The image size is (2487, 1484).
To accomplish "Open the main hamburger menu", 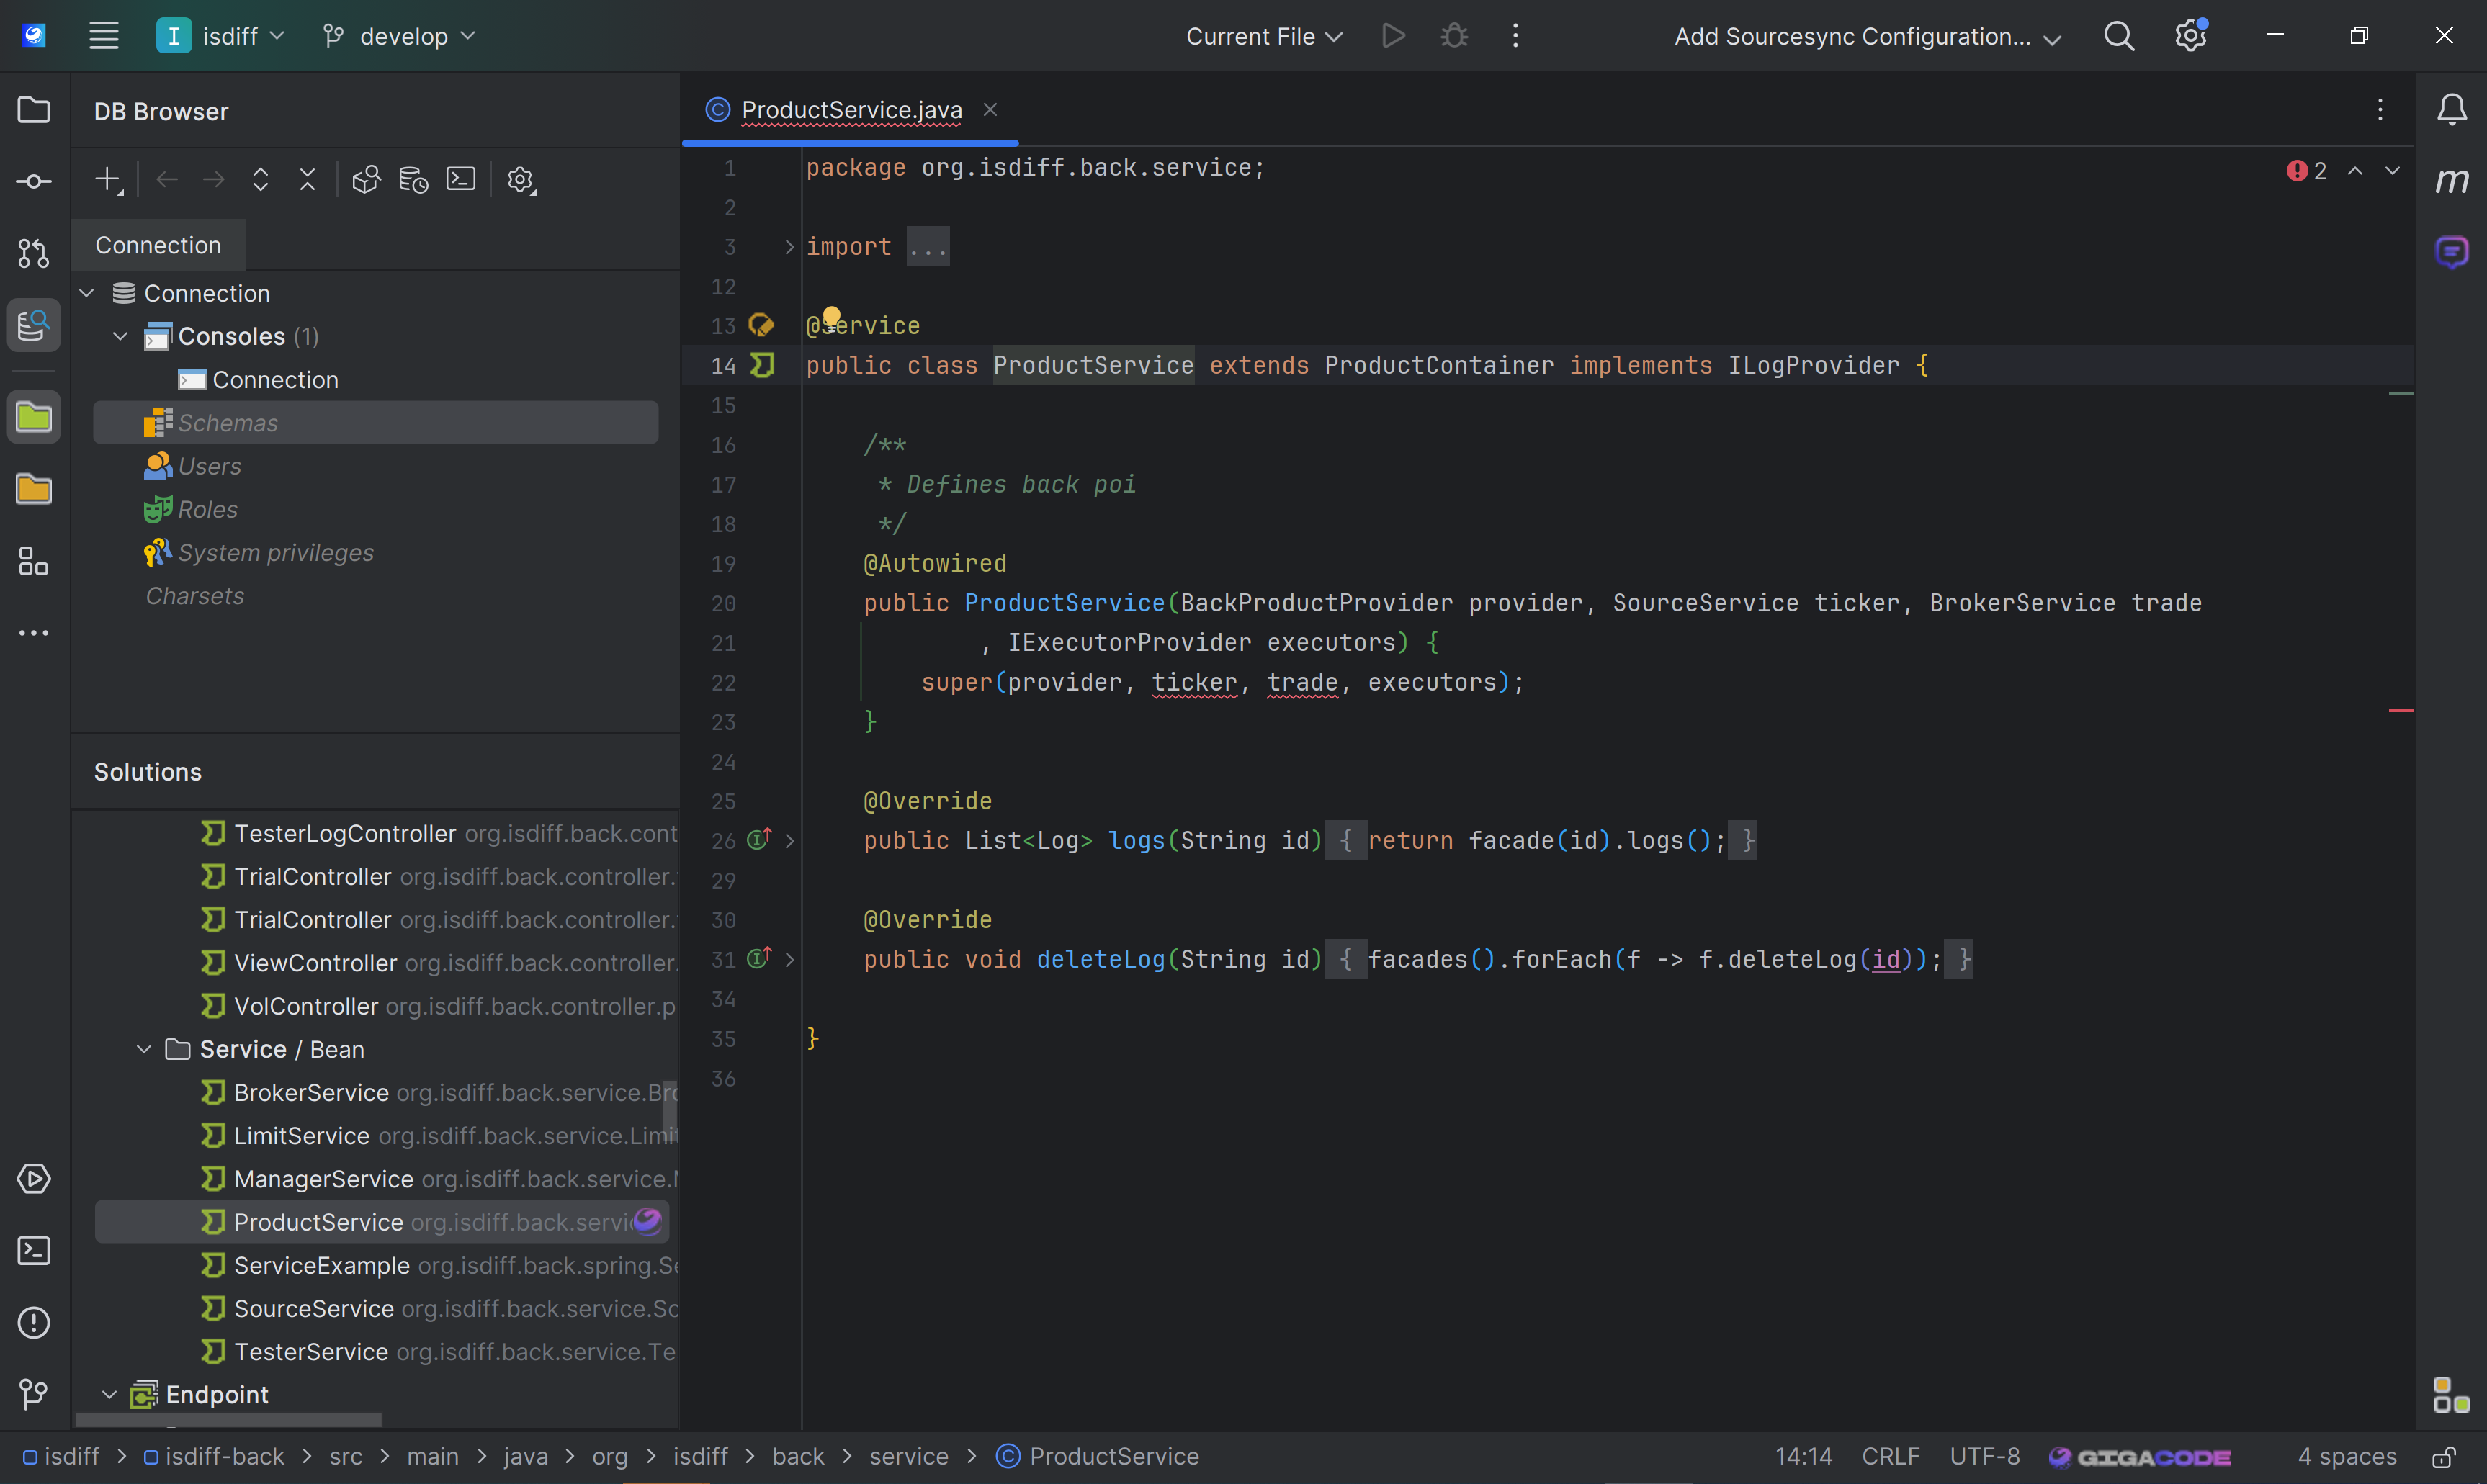I will click(x=104, y=36).
